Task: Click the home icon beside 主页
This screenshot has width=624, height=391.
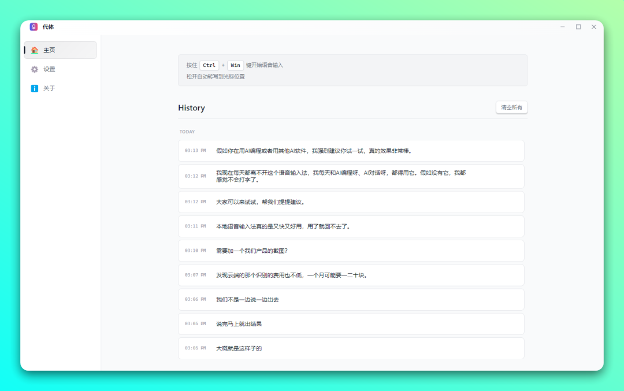Action: click(35, 50)
